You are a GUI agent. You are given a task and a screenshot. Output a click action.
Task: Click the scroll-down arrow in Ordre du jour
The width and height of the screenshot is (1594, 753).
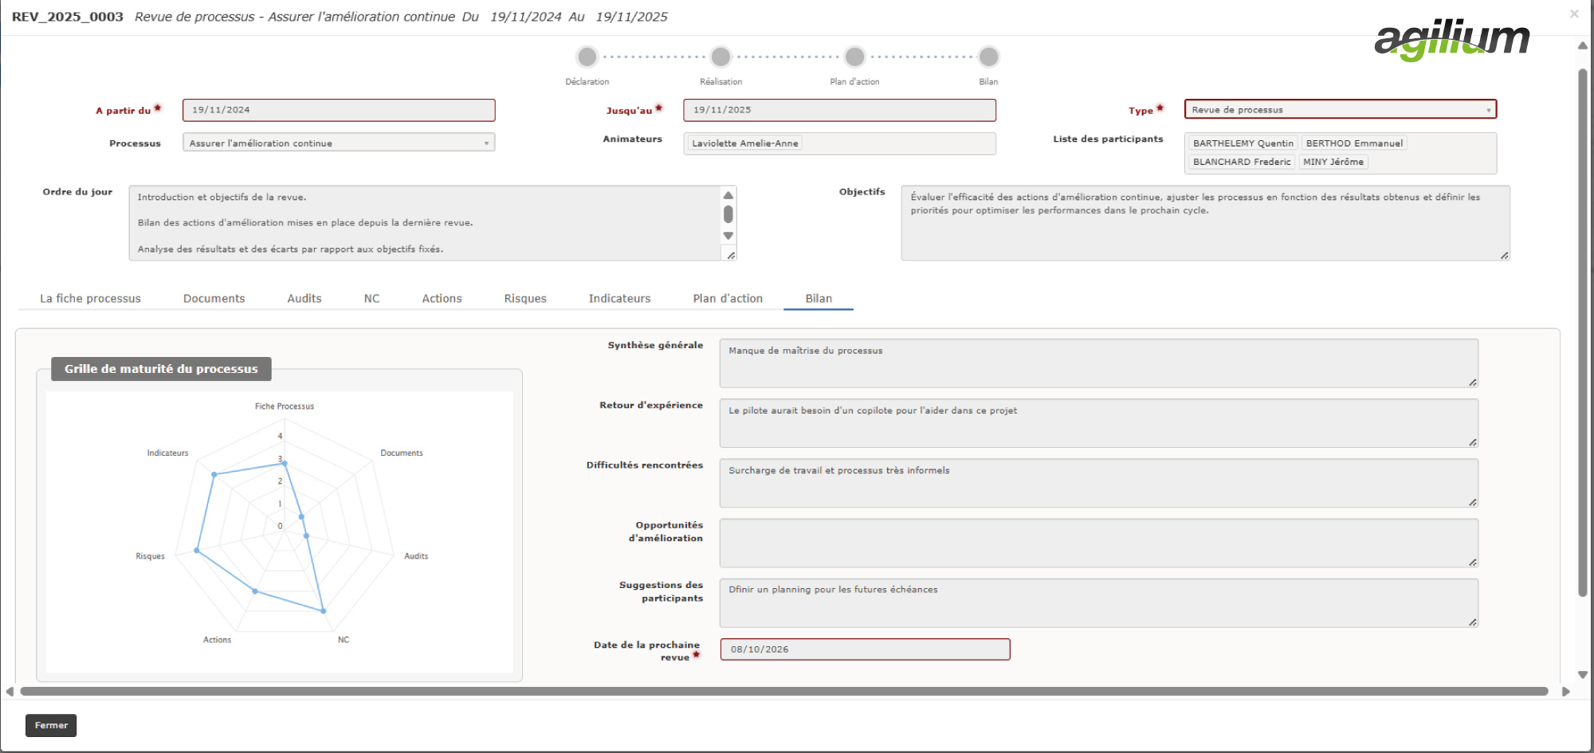click(728, 236)
